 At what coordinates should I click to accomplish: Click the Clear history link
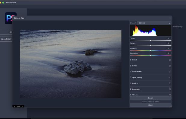pos(177,27)
